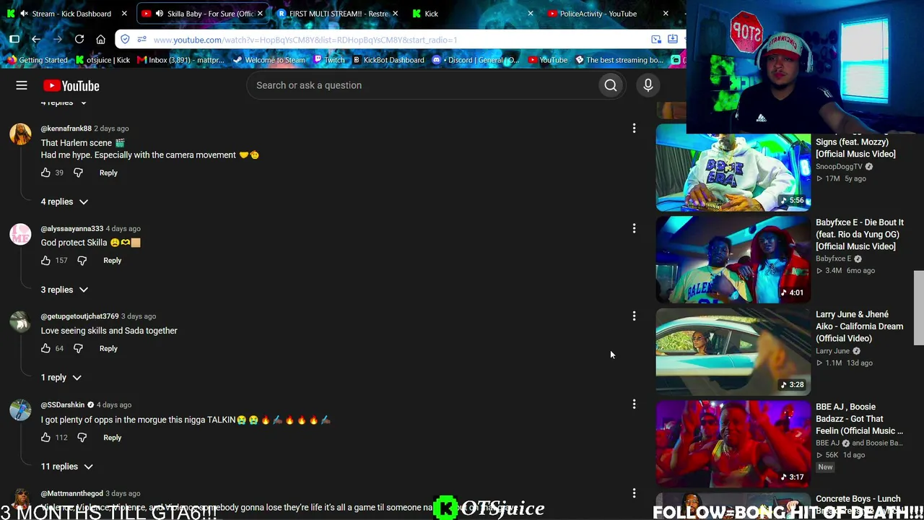Start voice search with the microphone

[x=648, y=85]
